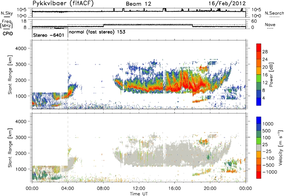
Task: Select the 'Velocity [m s-1]' colorbar title
Action: point(281,148)
